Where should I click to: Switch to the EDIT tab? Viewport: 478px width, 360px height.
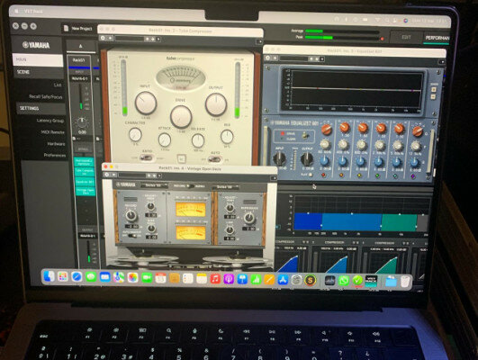(406, 37)
